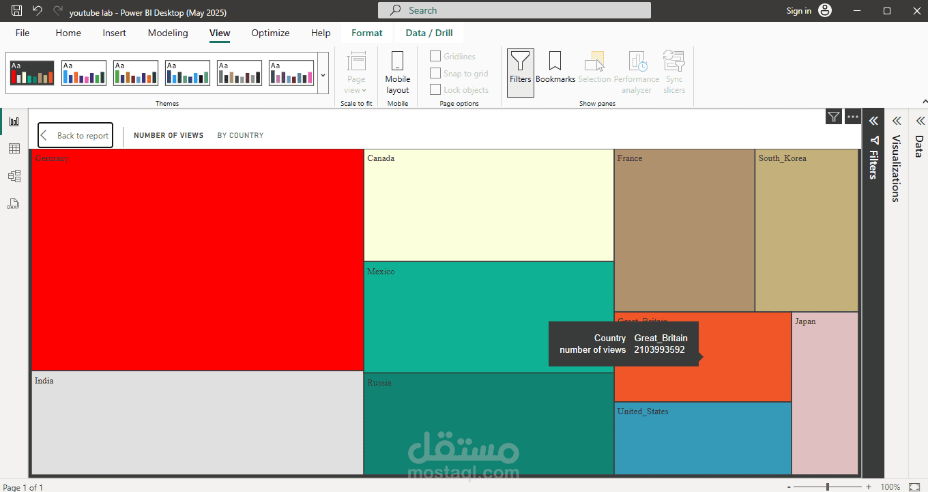Select the blue United_States tile

tap(703, 438)
